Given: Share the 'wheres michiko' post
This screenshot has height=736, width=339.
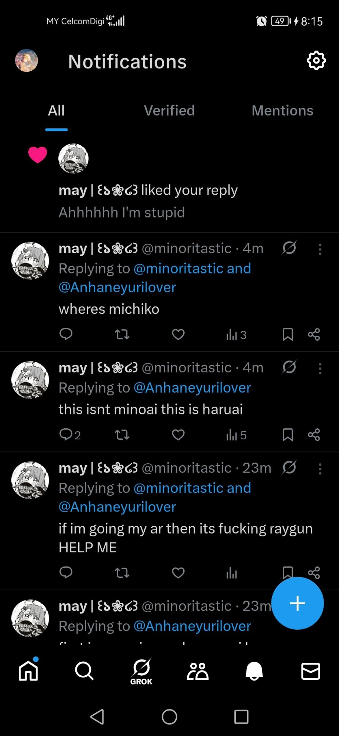Looking at the screenshot, I should [x=314, y=335].
